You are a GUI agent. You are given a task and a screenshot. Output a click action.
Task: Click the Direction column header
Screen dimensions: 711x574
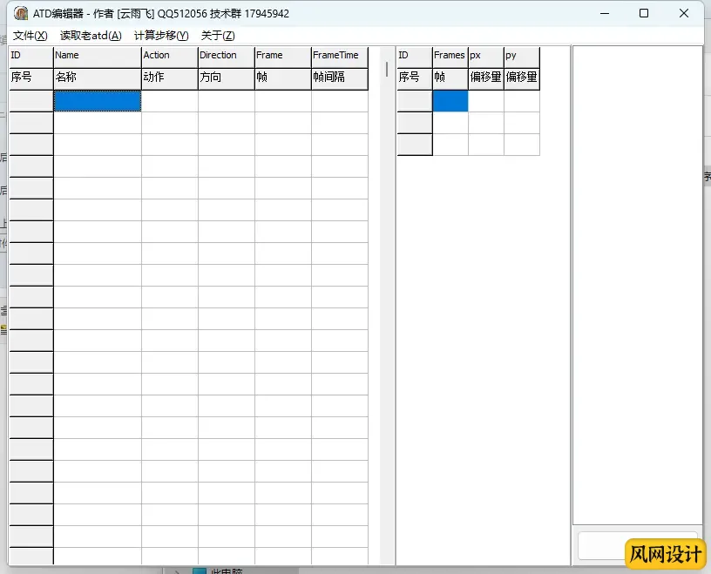click(226, 56)
